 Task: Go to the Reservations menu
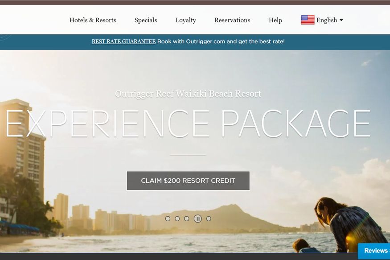[x=232, y=20]
